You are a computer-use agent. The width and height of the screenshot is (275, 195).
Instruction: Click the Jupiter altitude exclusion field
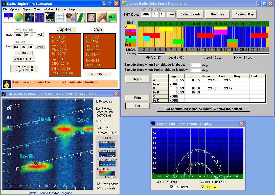[x=195, y=70]
